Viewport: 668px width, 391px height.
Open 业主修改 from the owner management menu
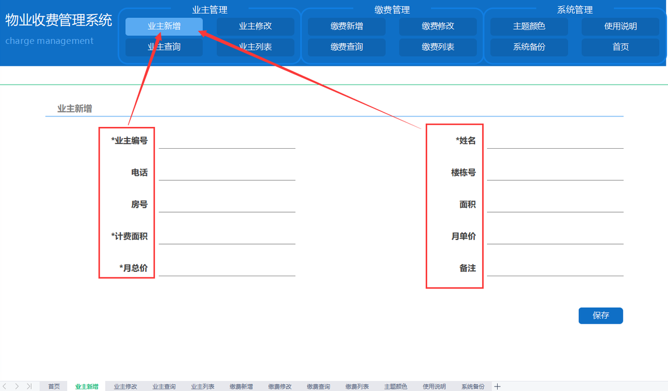pos(256,26)
